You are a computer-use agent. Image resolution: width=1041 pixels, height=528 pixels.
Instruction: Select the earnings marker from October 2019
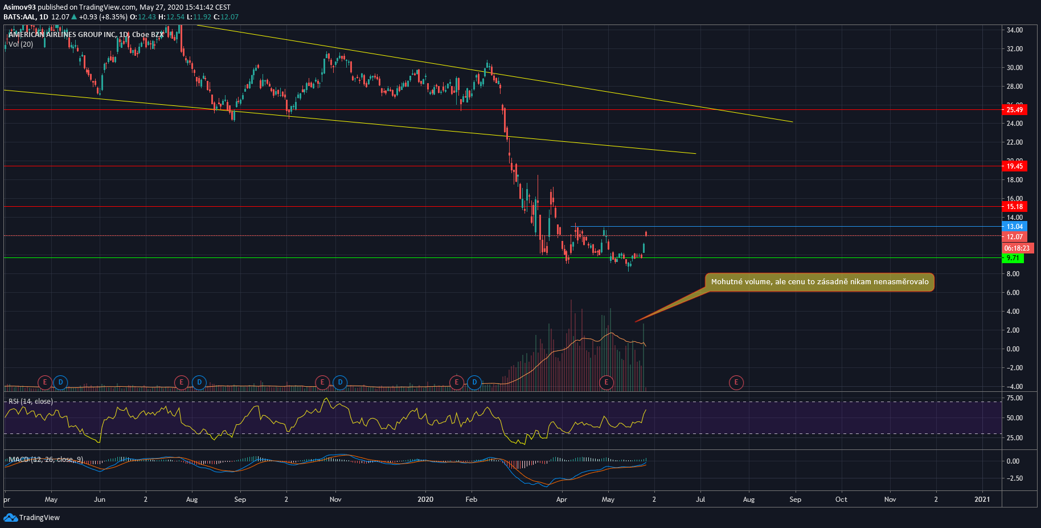coord(322,382)
